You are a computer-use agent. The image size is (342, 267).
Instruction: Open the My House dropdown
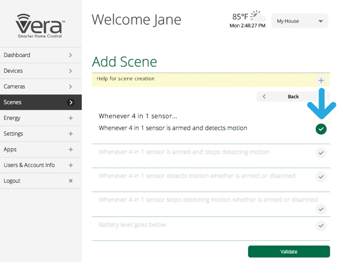[299, 21]
